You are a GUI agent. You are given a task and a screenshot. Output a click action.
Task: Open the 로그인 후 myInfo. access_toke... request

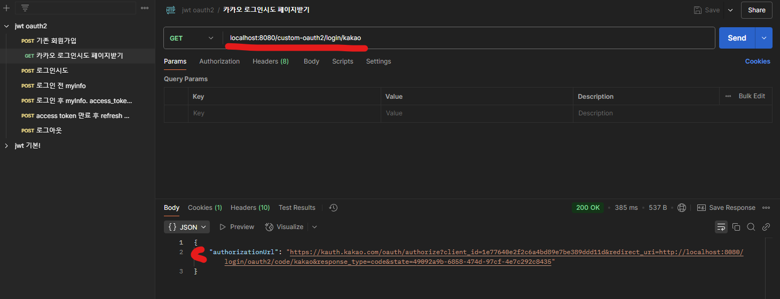77,100
